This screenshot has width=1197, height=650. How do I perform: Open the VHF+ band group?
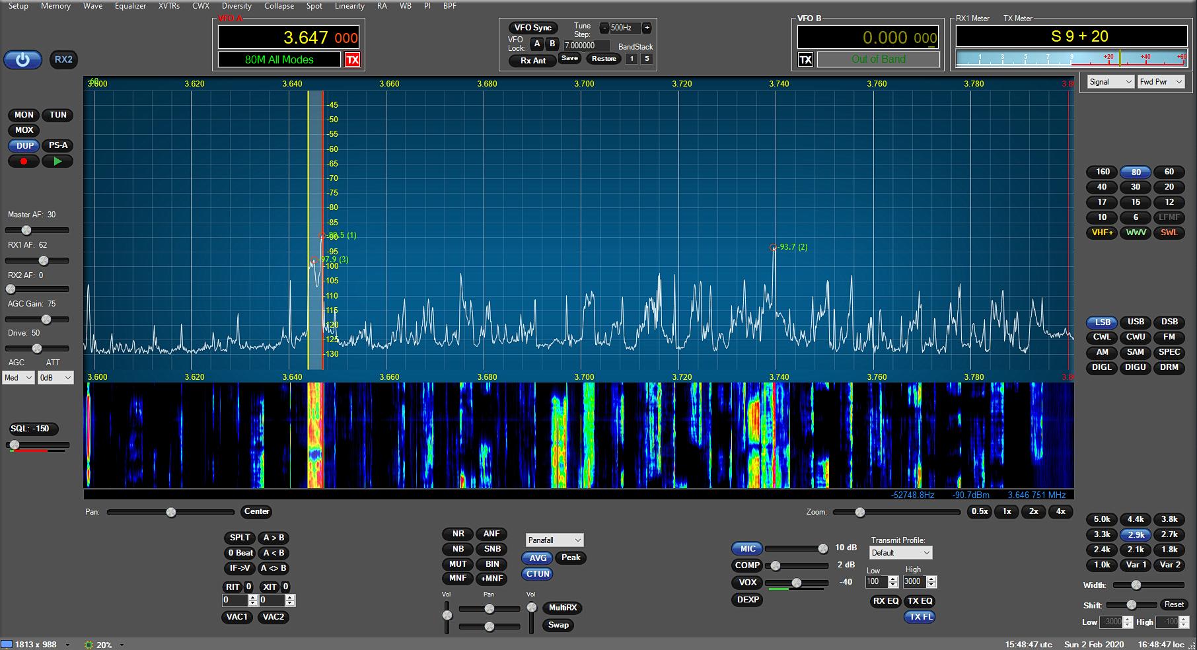tap(1103, 233)
